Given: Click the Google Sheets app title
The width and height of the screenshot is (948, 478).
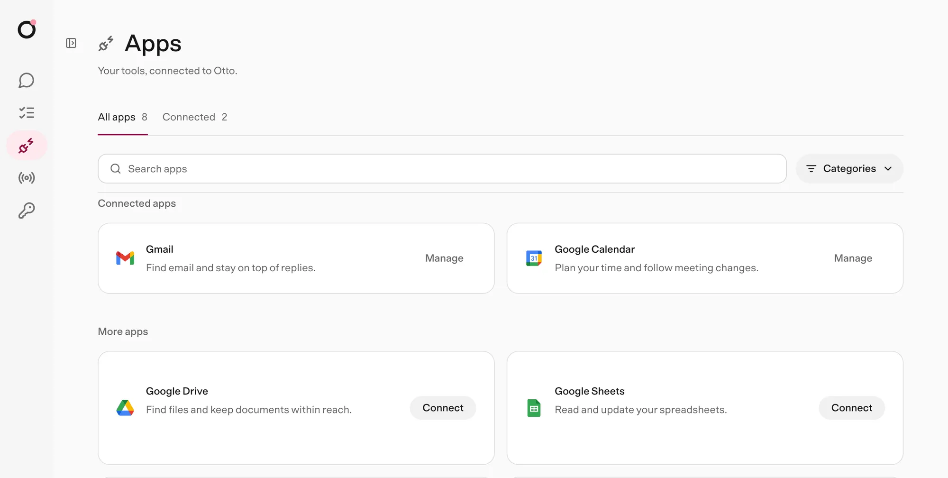Looking at the screenshot, I should [590, 391].
